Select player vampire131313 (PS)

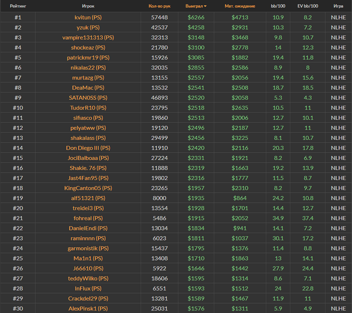point(88,37)
